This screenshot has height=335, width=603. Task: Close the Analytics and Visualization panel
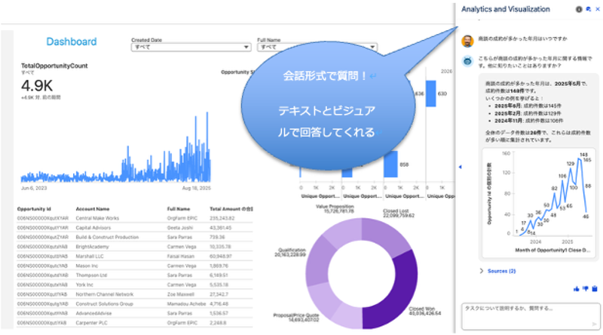click(x=596, y=9)
